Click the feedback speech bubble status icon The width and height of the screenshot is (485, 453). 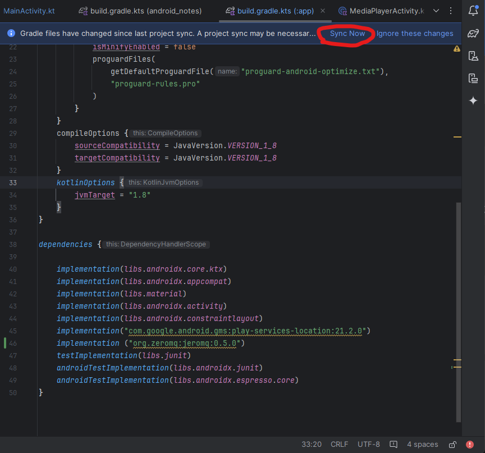tap(394, 445)
